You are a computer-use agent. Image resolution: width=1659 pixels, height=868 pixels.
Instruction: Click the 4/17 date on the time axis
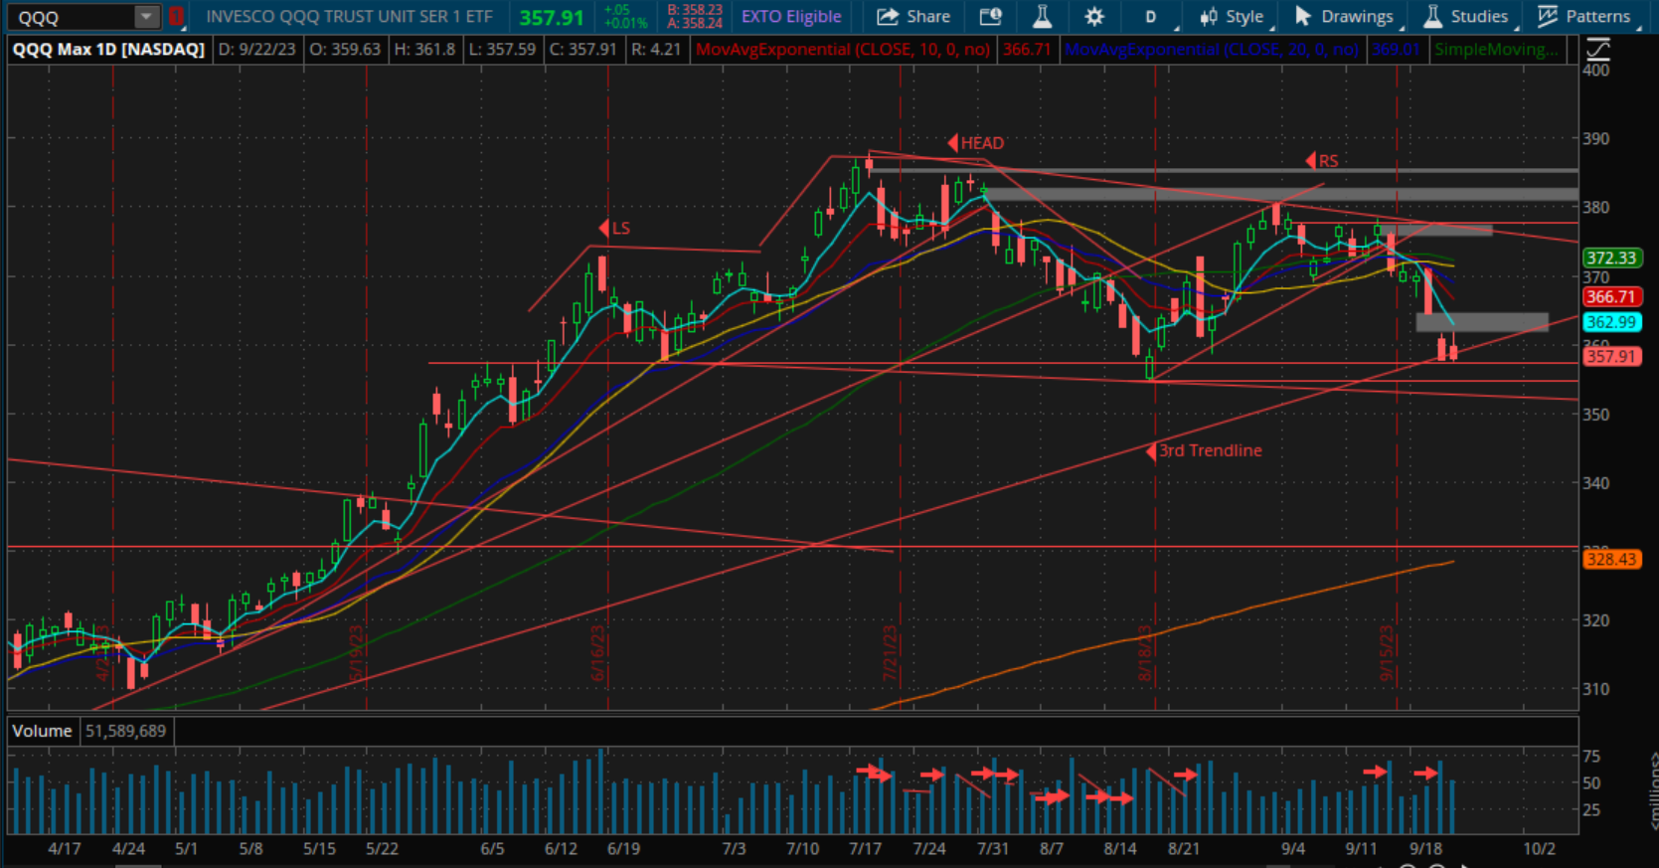click(65, 848)
